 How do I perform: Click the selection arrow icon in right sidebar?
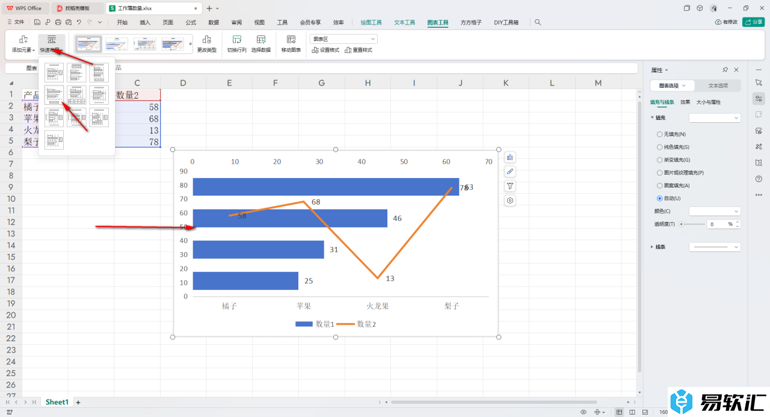(x=759, y=82)
